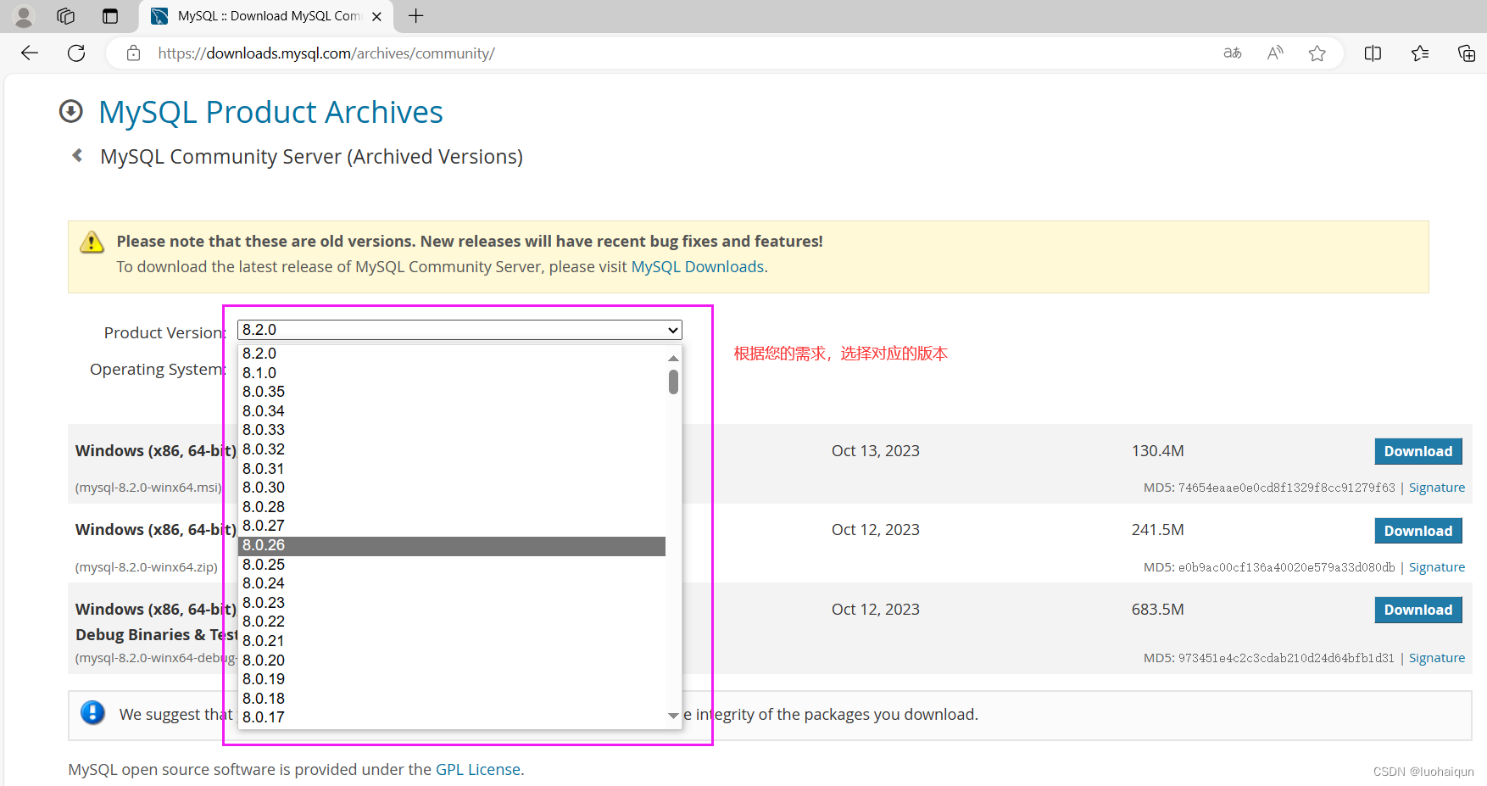Open Signature for the winx64.zip package
The width and height of the screenshot is (1487, 786).
pos(1437,567)
